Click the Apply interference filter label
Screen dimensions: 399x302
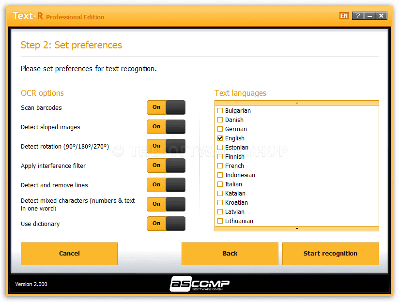point(53,166)
